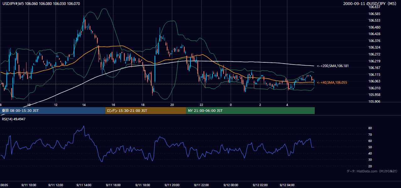This screenshot has height=188, width=401.
Task: Click the RSI 40 level label
Action: (370, 153)
